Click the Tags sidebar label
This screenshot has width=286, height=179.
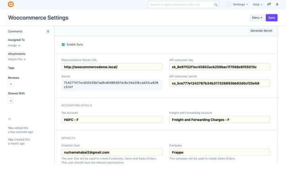click(x=11, y=68)
